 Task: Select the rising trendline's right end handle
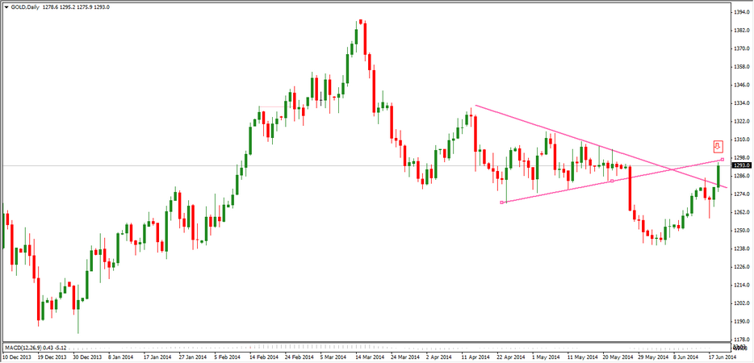point(722,160)
